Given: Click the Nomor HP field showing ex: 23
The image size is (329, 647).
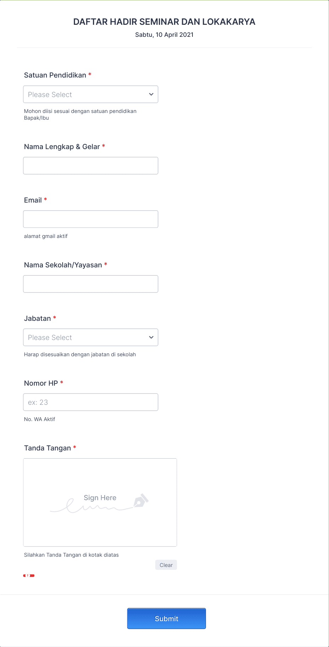Looking at the screenshot, I should (91, 402).
